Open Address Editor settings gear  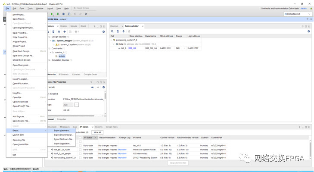308,31
